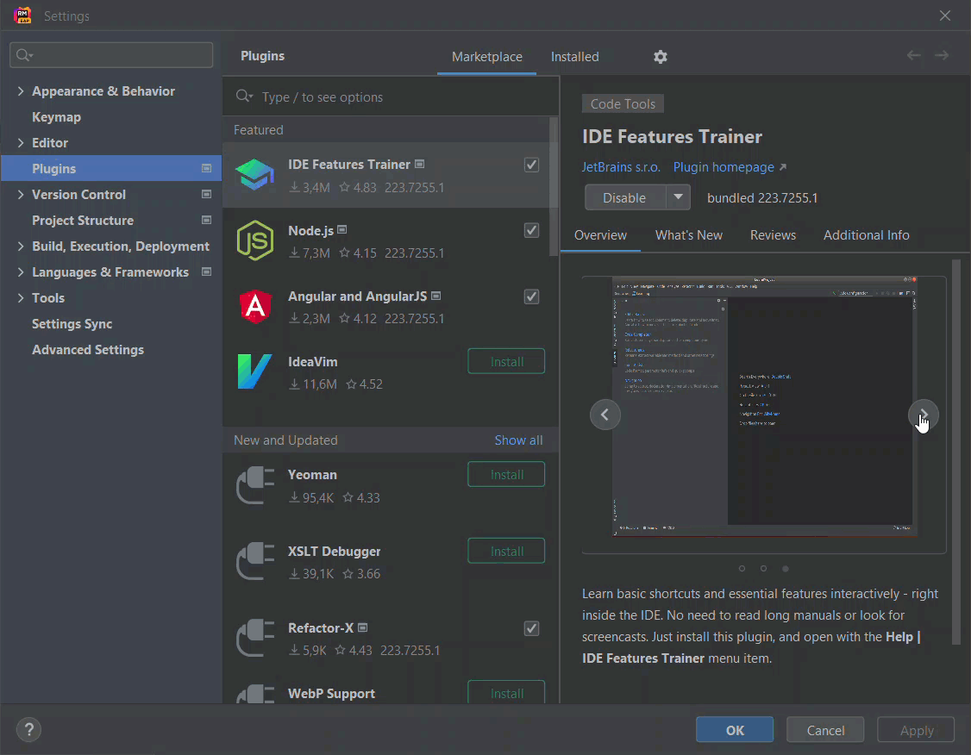Image resolution: width=971 pixels, height=755 pixels.
Task: Select the second carousel page dot
Action: tap(763, 569)
